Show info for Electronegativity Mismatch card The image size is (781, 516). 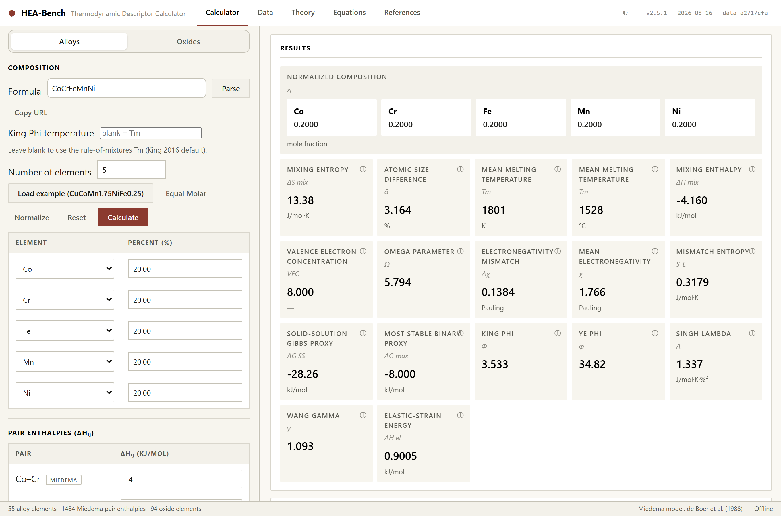coord(557,251)
